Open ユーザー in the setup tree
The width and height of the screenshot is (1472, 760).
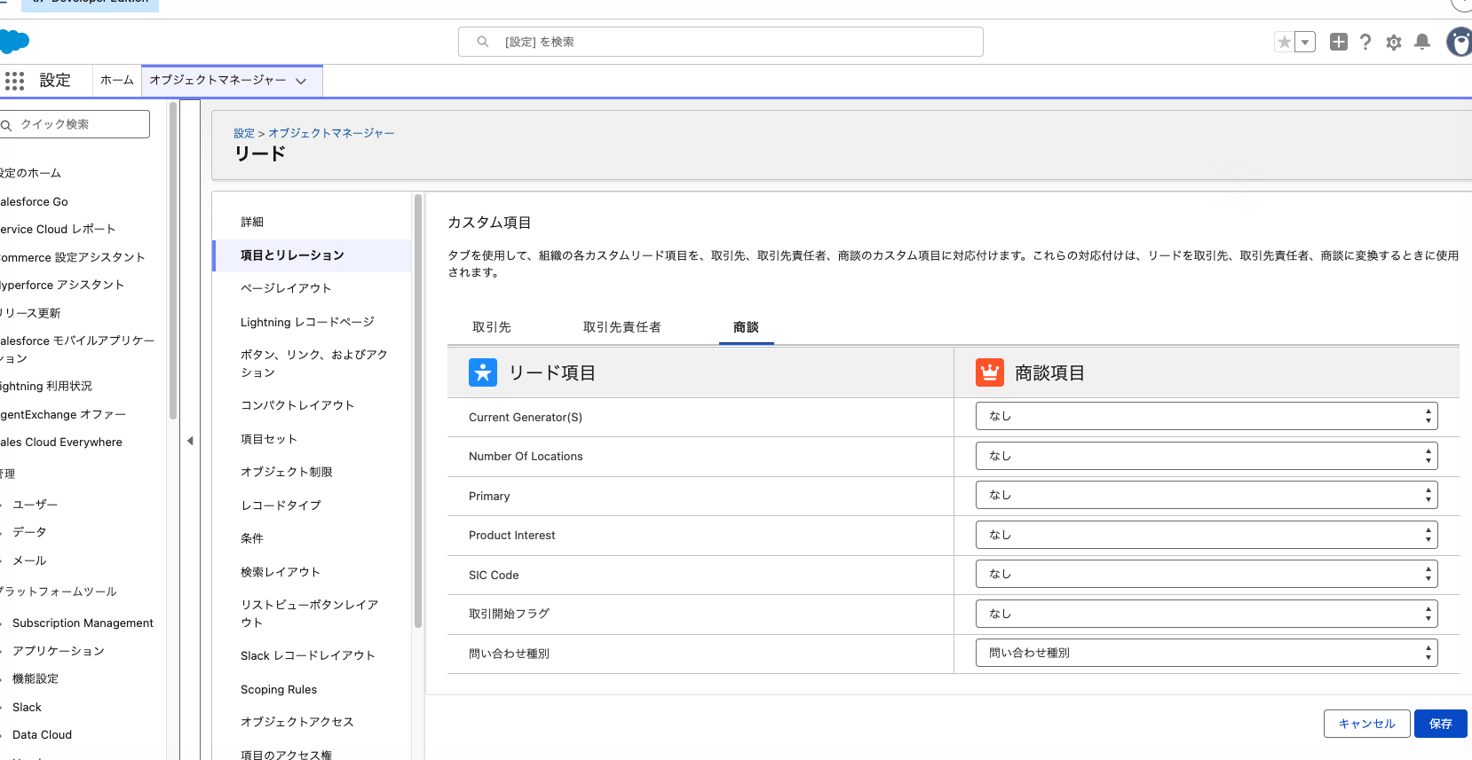click(x=35, y=504)
